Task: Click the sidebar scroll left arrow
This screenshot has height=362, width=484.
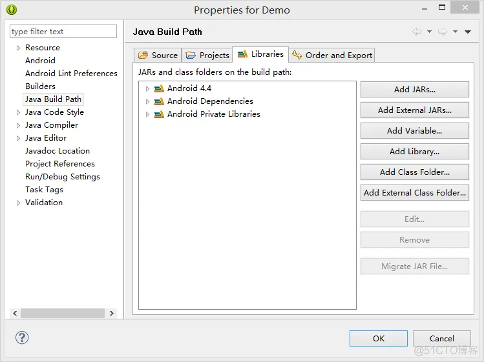Action: (15, 313)
